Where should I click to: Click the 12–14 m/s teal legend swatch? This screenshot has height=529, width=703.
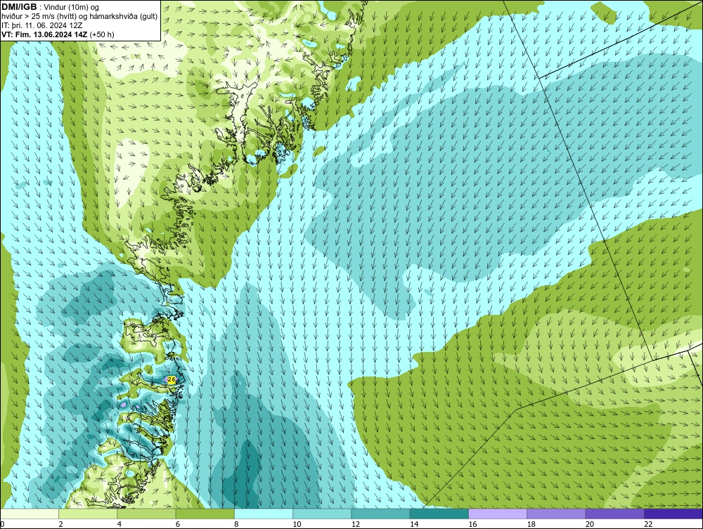pyautogui.click(x=380, y=514)
